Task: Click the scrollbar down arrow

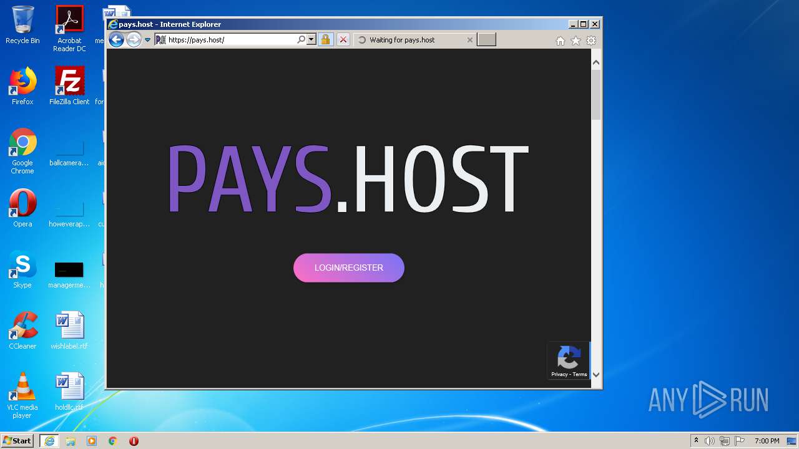Action: [596, 375]
